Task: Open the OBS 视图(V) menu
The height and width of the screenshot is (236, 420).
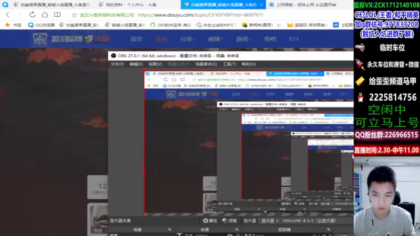Action: pos(155,64)
